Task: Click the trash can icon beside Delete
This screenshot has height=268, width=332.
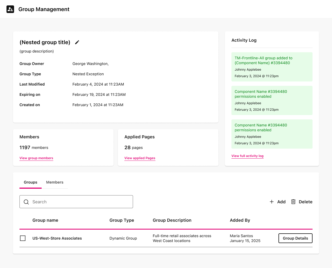Action: [293, 202]
